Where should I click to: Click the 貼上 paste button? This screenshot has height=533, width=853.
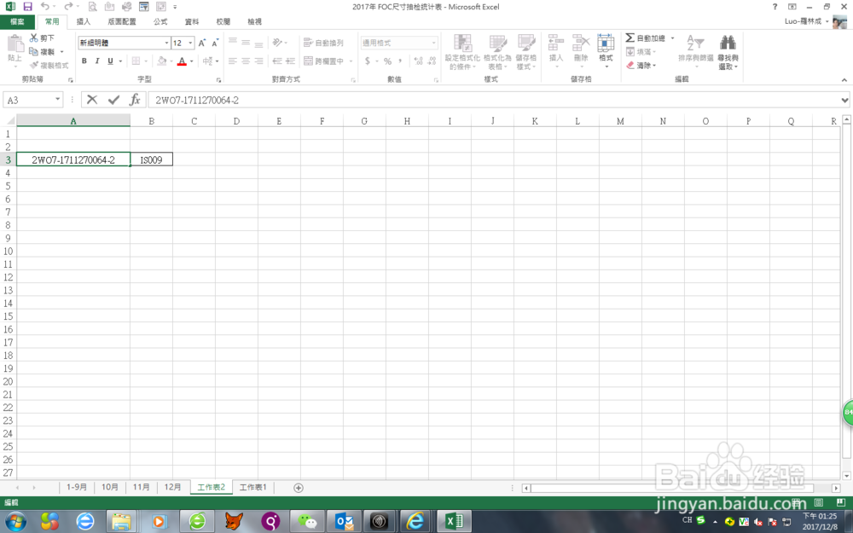point(15,50)
